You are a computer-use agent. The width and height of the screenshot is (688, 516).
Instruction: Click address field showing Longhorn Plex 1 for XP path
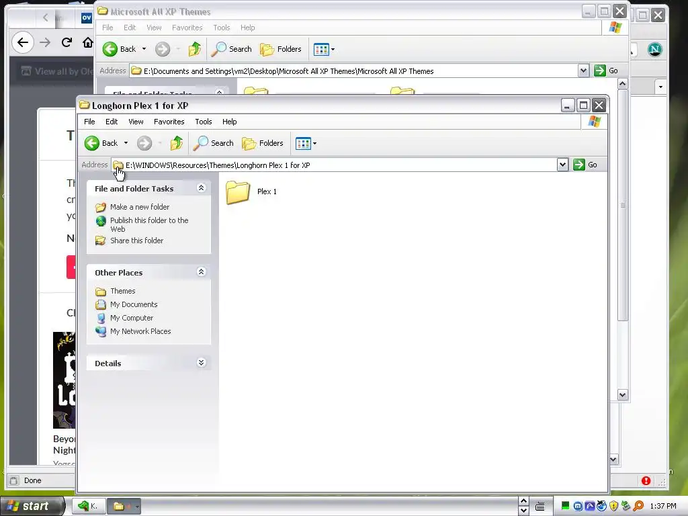pos(335,165)
